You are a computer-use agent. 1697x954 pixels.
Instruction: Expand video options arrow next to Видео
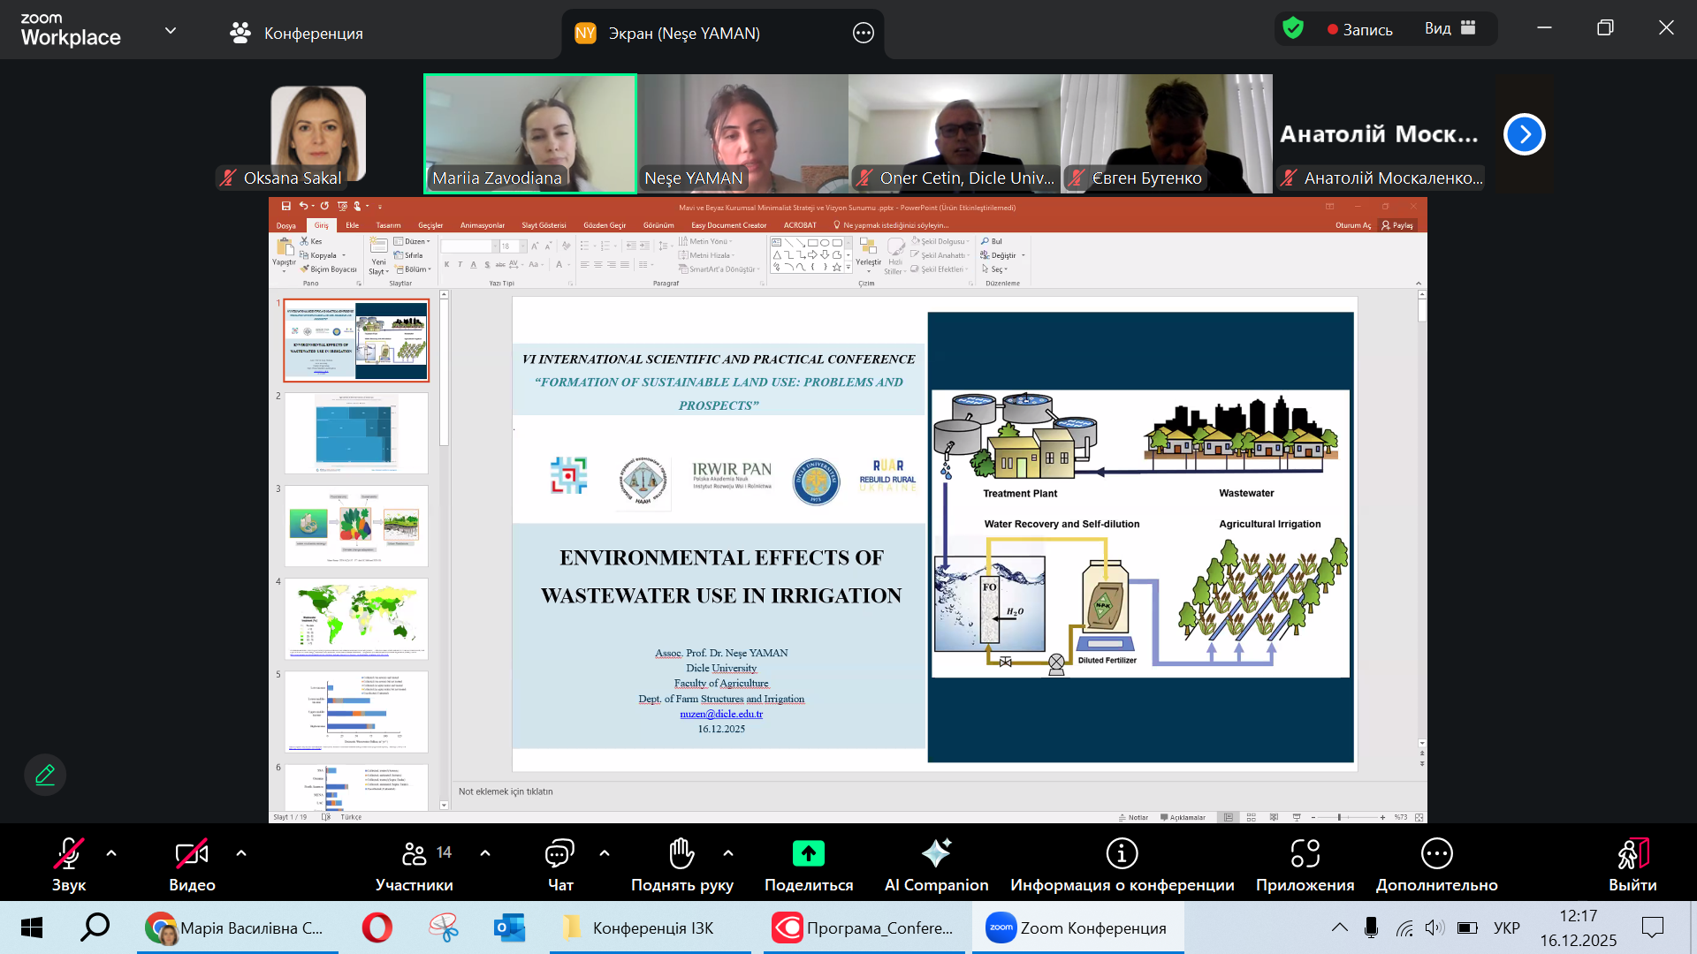pos(241,853)
